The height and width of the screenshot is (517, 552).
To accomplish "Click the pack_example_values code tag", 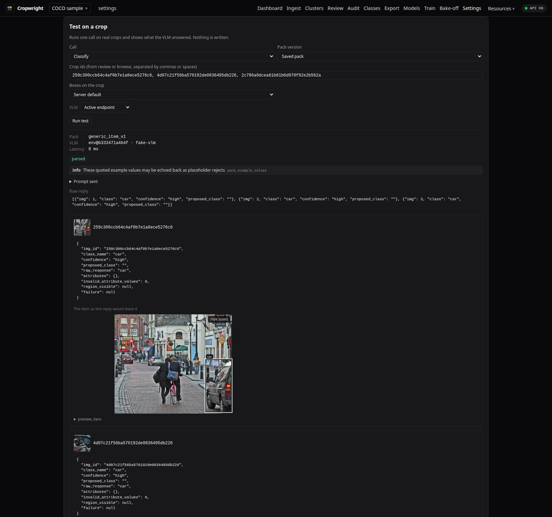I will pos(247,171).
